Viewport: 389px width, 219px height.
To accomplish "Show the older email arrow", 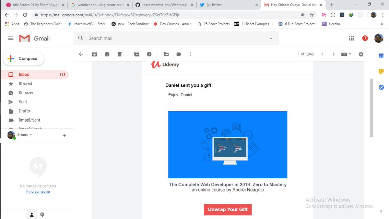I will 334,54.
